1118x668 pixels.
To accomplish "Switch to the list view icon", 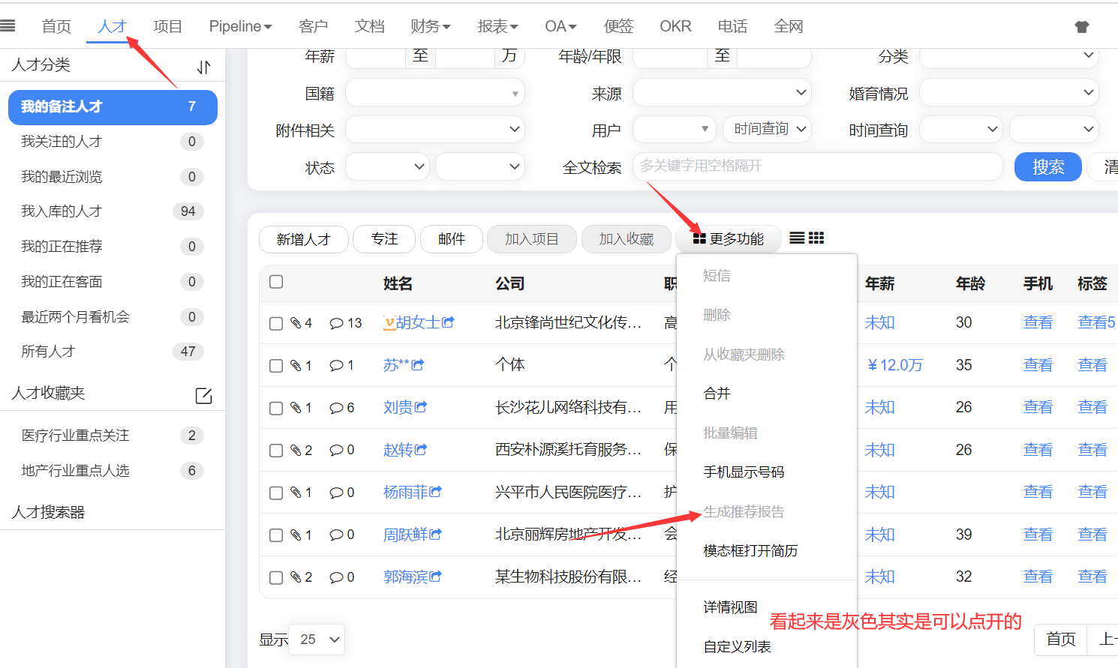I will [797, 238].
